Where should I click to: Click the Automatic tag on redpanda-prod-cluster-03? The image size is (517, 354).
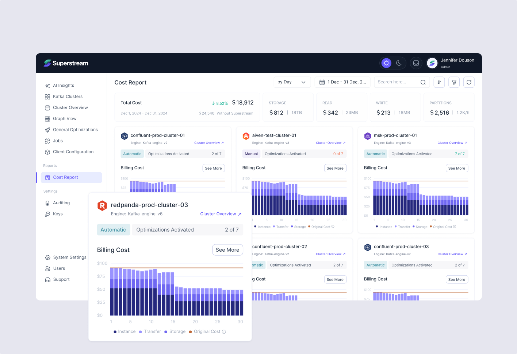pyautogui.click(x=113, y=230)
